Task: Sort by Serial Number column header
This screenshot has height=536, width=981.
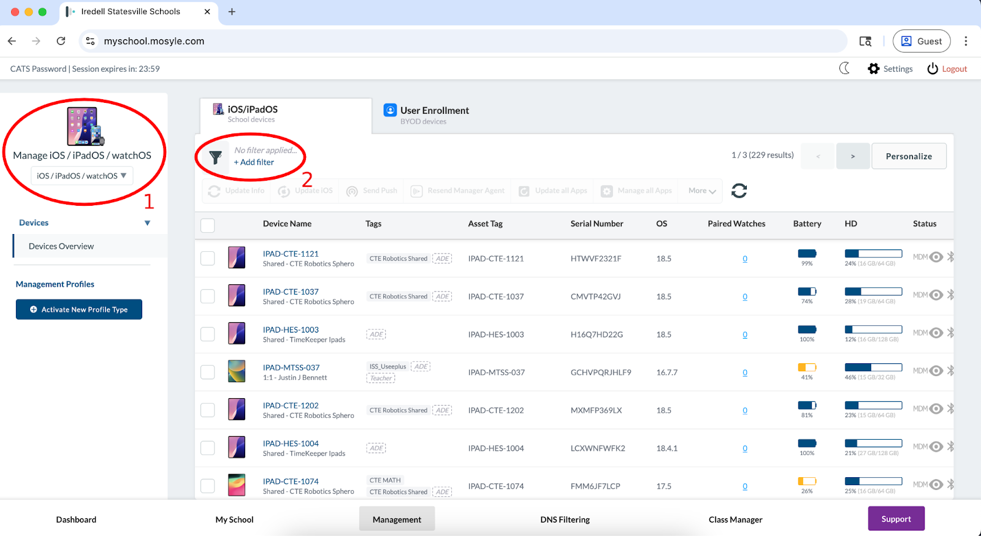Action: 597,224
